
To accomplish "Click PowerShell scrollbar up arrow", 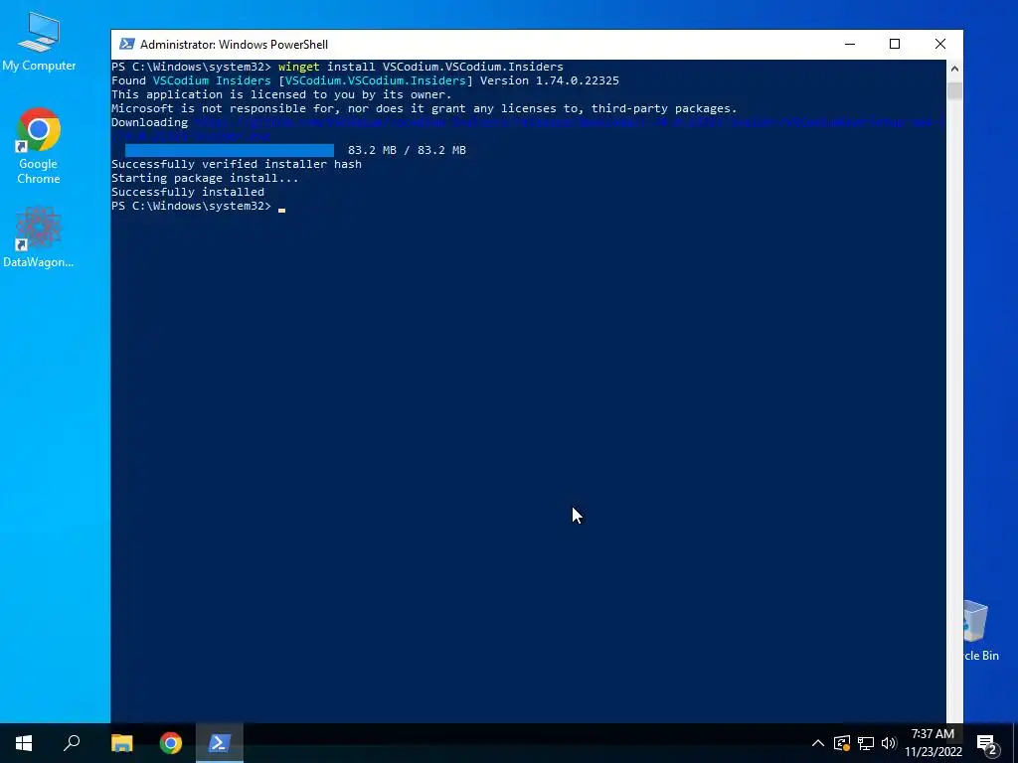I will (954, 69).
